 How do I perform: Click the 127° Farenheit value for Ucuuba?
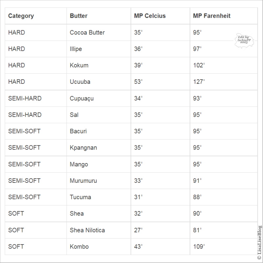coord(199,82)
